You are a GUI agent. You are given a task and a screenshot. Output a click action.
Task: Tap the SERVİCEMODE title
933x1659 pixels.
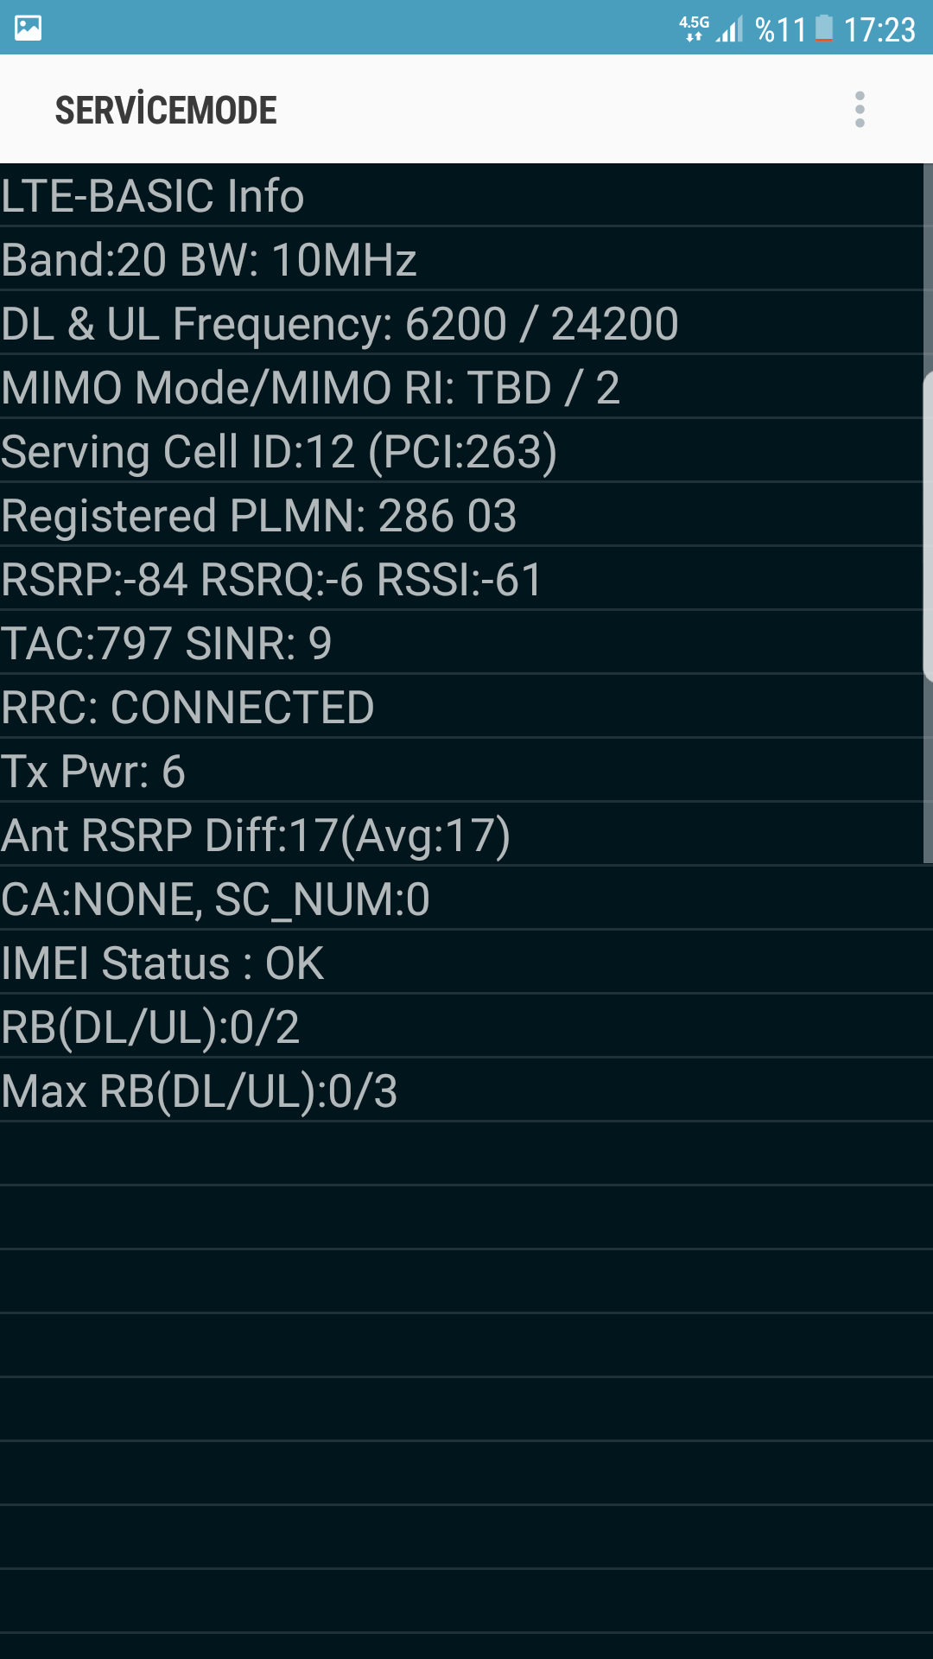[166, 111]
